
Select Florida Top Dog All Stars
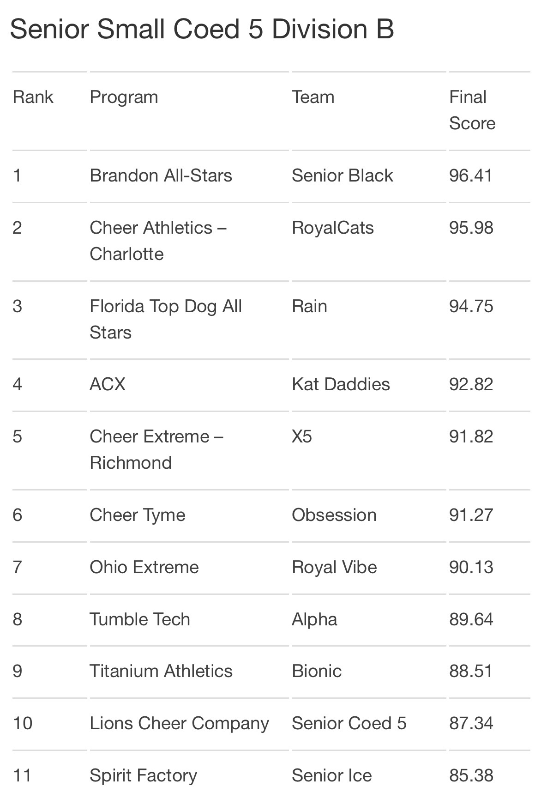(x=166, y=319)
